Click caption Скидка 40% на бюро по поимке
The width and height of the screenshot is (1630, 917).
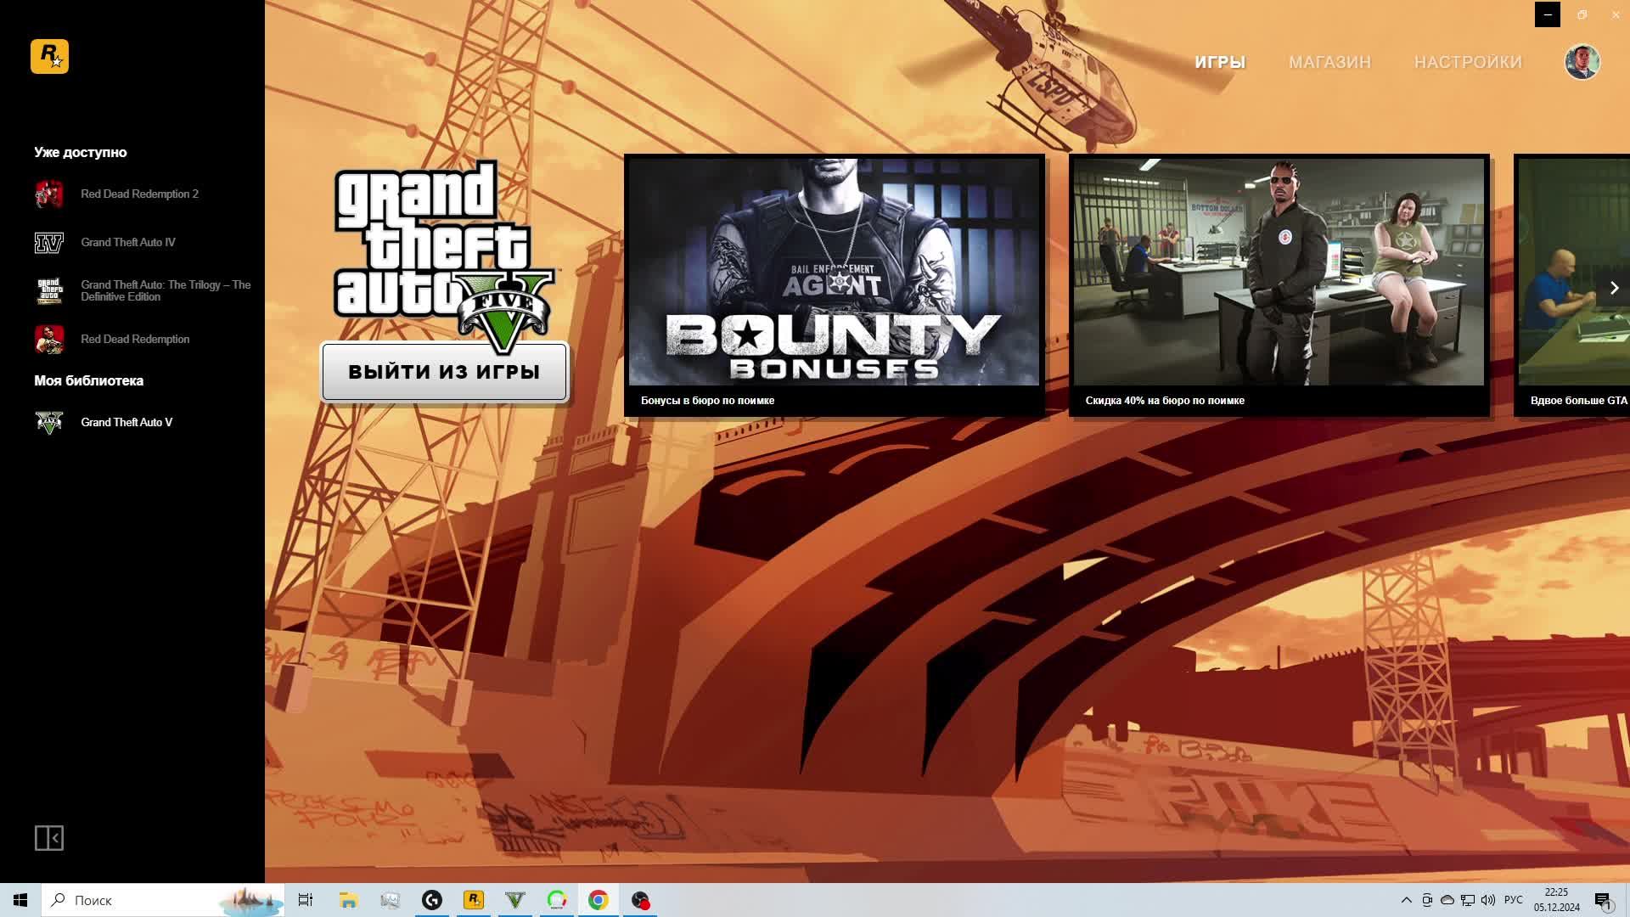(1165, 401)
